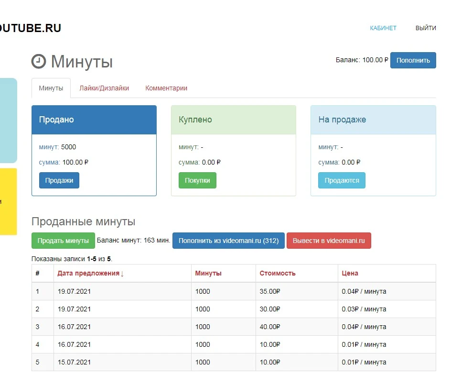This screenshot has height=386, width=472.
Task: Sort table by Минуты column header
Action: click(208, 273)
